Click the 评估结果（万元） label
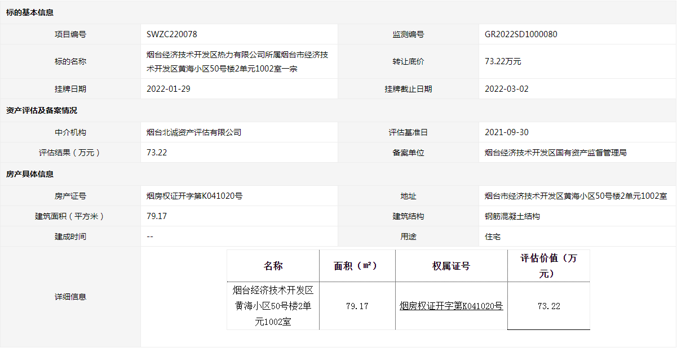The height and width of the screenshot is (348, 677). tap(70, 153)
